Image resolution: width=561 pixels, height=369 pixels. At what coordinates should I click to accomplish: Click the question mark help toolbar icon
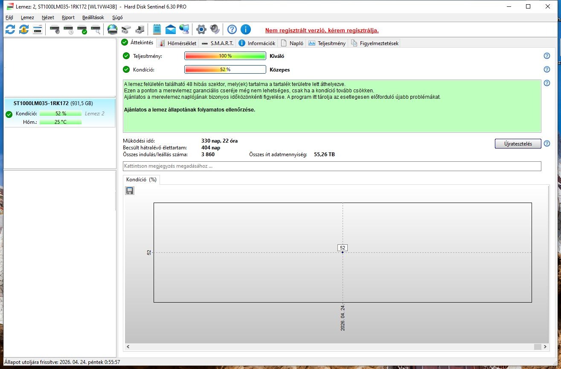[x=232, y=29]
